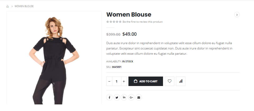Go to the home page via breadcrumb icon
254x111 pixels.
click(8, 6)
